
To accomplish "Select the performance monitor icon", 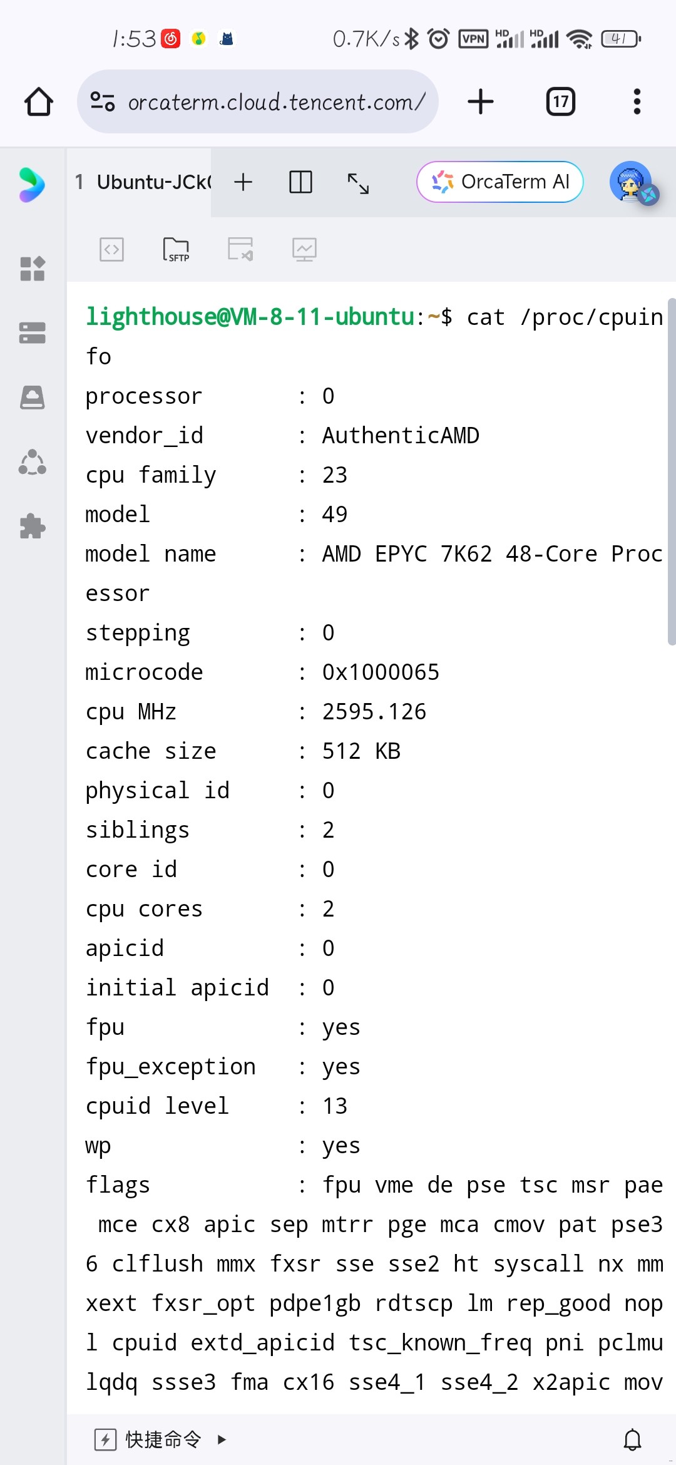I will pyautogui.click(x=305, y=249).
